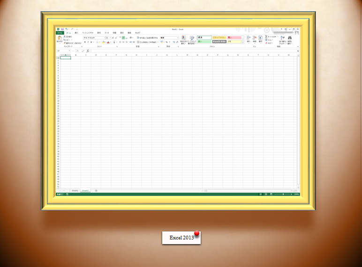Click the Insert Function fx icon
The width and height of the screenshot is (362, 267).
[88, 51]
